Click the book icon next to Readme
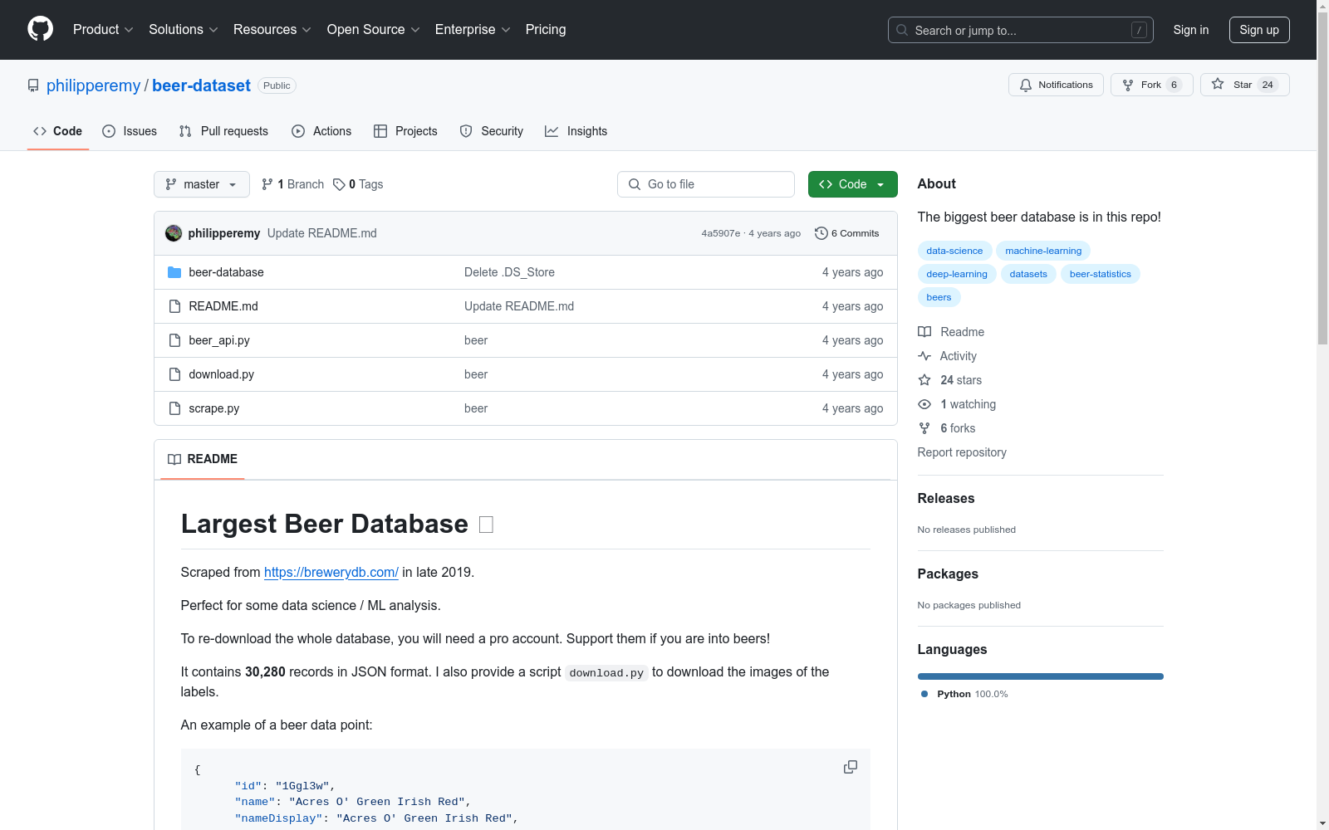The width and height of the screenshot is (1329, 830). coord(924,332)
